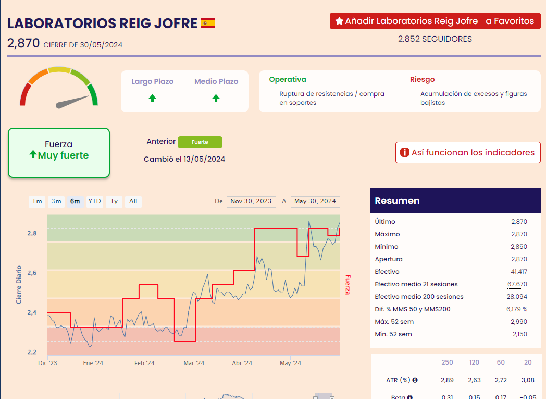Click the Dif. % MMS 50 y MMS200 value 6,179 %
Screen dimensions: 546x399
(x=517, y=309)
